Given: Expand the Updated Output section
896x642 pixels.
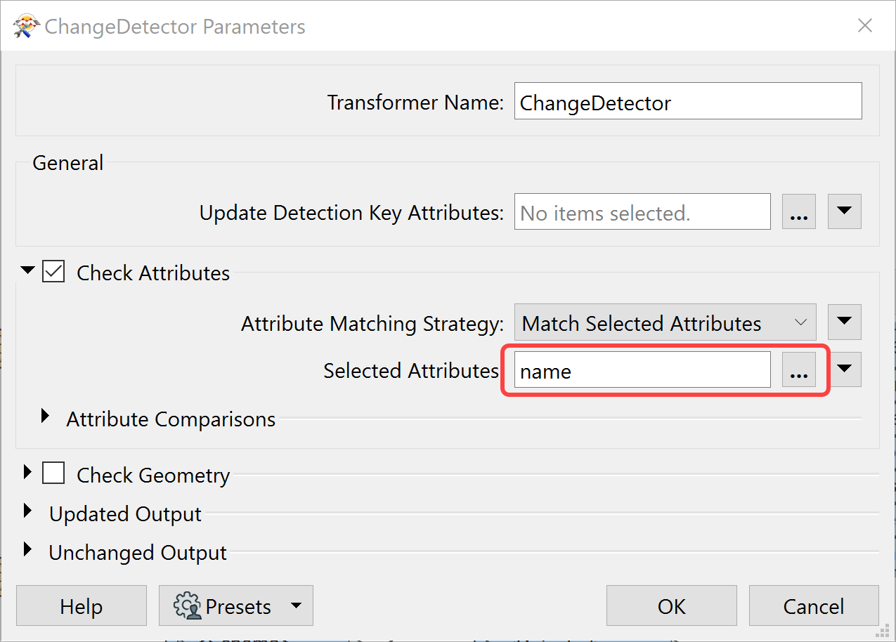Looking at the screenshot, I should (27, 511).
